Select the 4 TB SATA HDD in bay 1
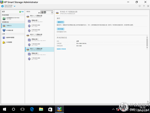 pyautogui.click(x=39, y=26)
